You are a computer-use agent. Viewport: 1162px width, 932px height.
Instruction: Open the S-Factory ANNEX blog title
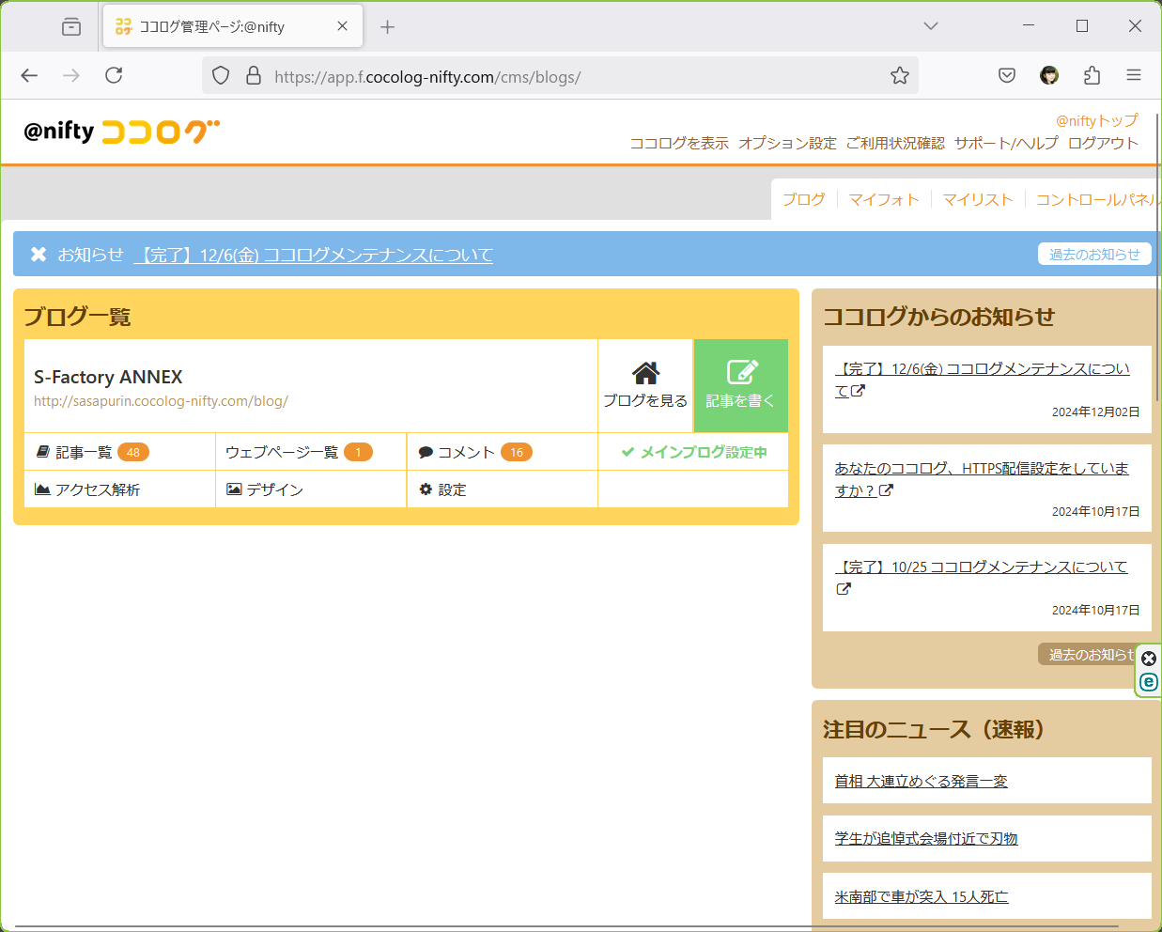pos(108,377)
